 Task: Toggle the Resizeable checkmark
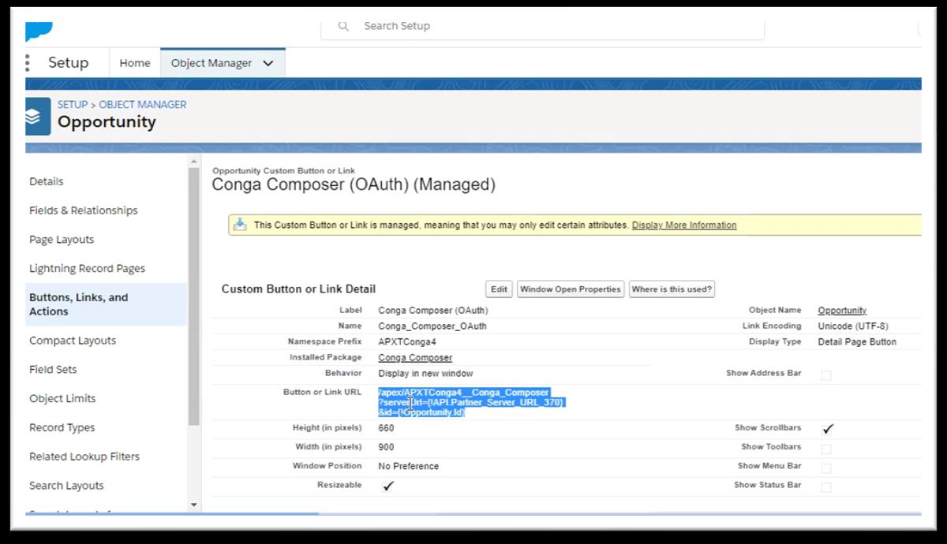pos(388,486)
